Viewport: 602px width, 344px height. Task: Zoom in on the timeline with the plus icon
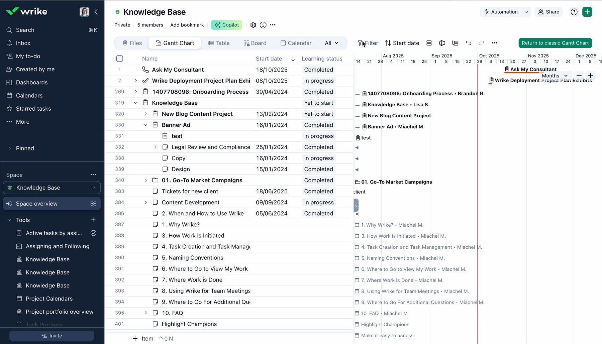coord(591,76)
